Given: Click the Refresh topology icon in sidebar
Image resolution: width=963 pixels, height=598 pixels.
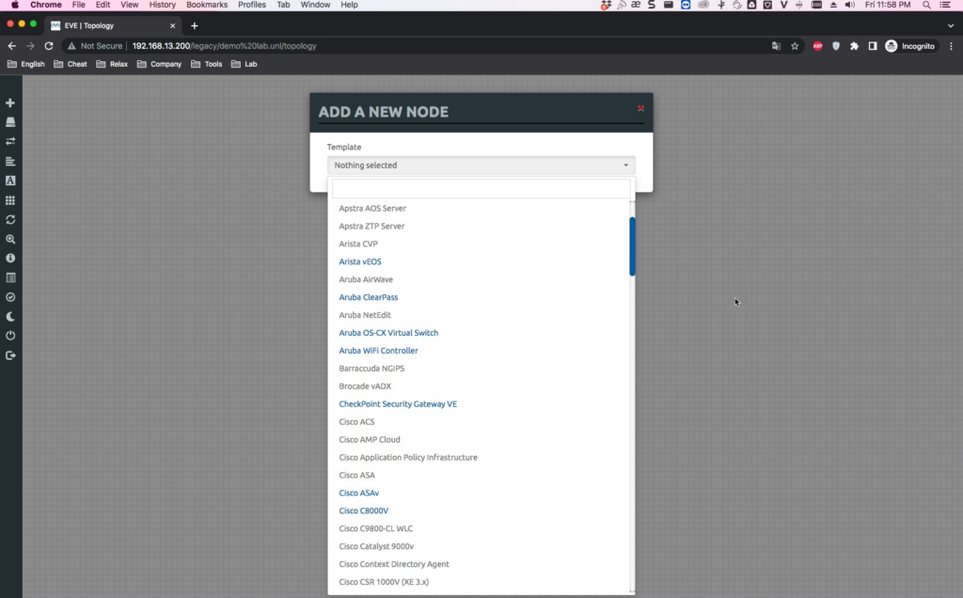Looking at the screenshot, I should (x=10, y=220).
